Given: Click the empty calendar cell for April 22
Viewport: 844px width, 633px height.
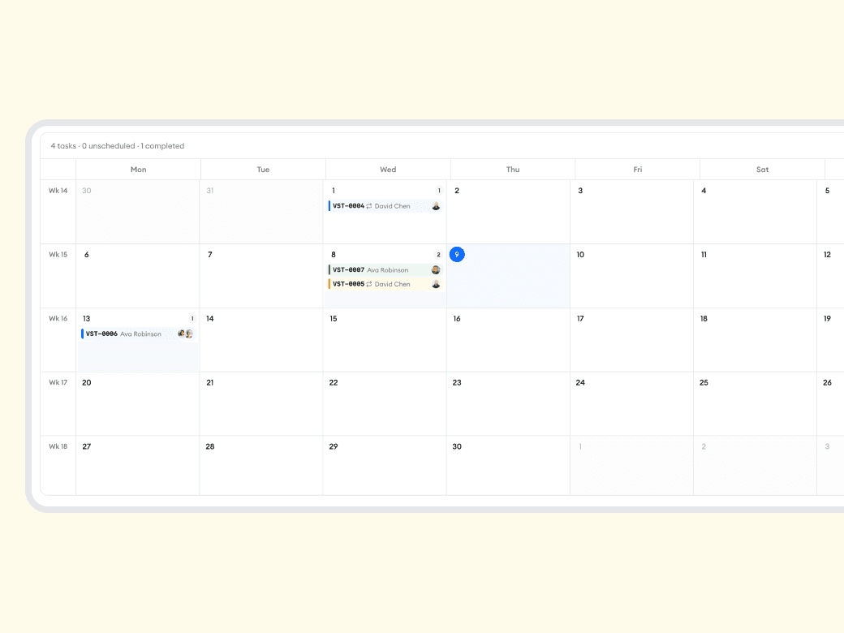Looking at the screenshot, I should (385, 406).
